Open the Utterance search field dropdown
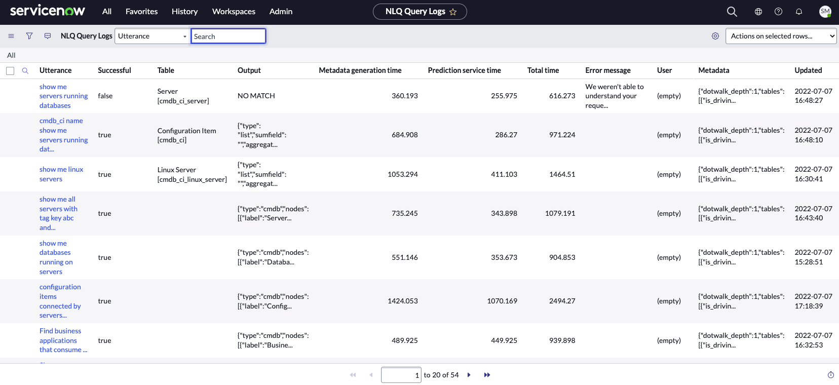Image resolution: width=839 pixels, height=385 pixels. click(x=152, y=36)
